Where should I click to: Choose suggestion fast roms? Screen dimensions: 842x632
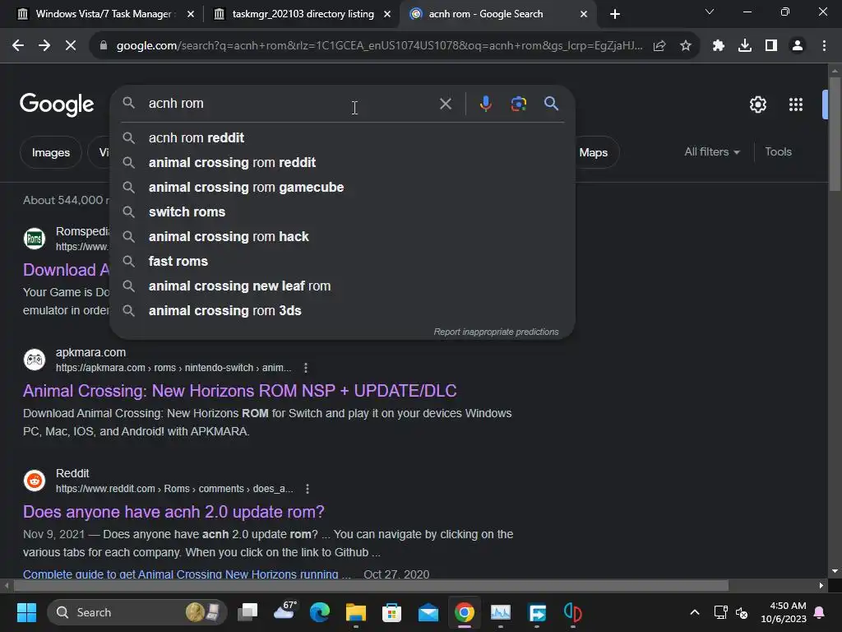point(343,262)
